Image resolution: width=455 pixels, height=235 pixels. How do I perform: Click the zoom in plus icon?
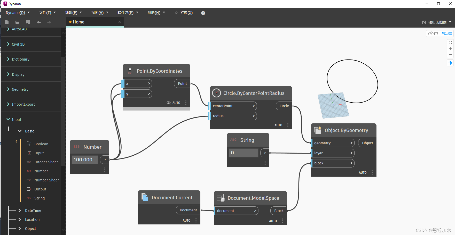tap(450, 49)
